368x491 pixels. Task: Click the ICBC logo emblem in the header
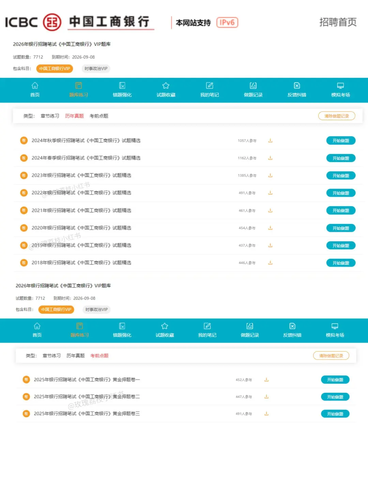52,22
